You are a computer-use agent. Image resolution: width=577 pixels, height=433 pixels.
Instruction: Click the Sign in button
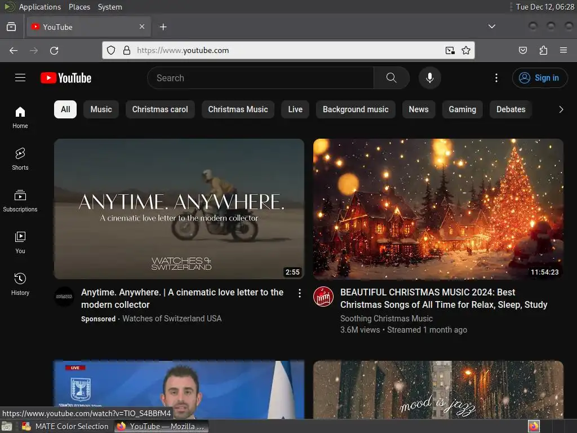point(539,78)
